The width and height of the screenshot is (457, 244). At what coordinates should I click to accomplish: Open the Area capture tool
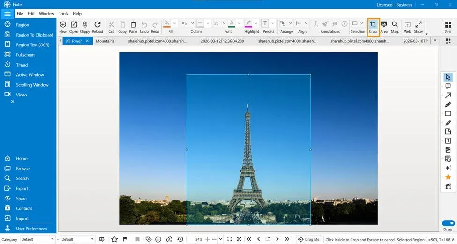(x=384, y=27)
